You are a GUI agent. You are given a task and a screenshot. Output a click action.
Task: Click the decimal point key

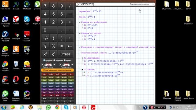[x=62, y=30]
